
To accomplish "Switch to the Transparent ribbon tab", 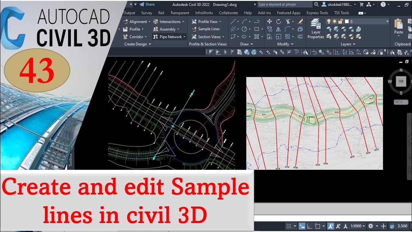I will [180, 13].
